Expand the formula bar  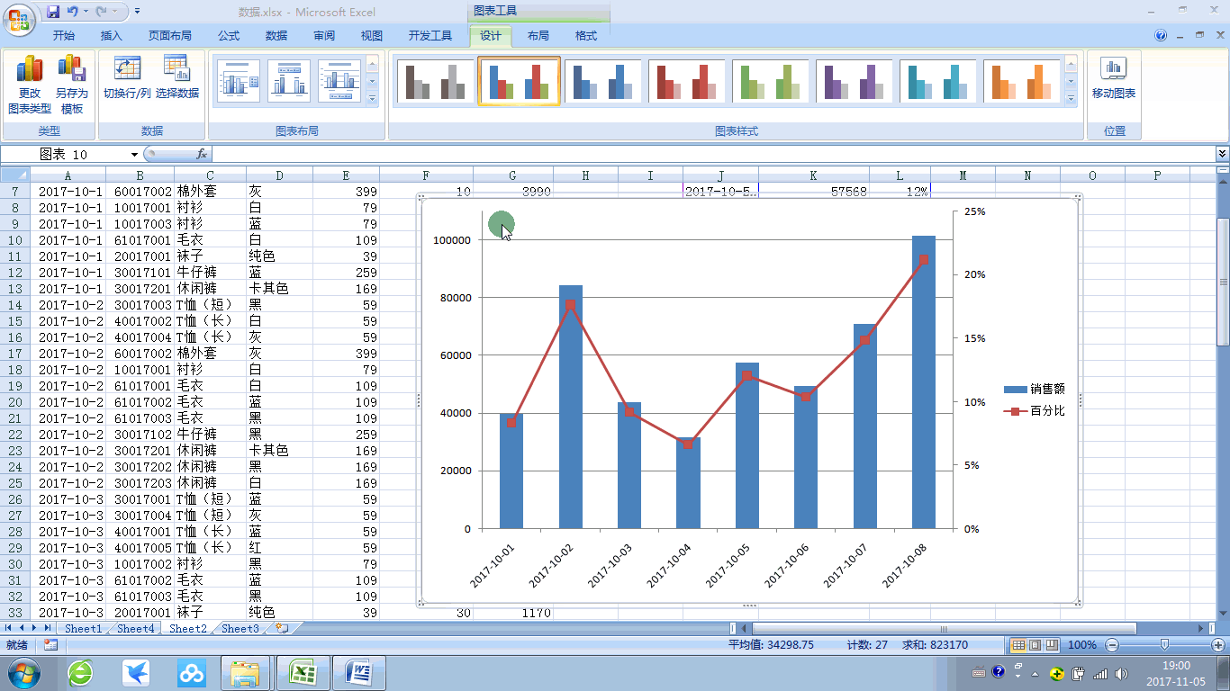(1222, 155)
